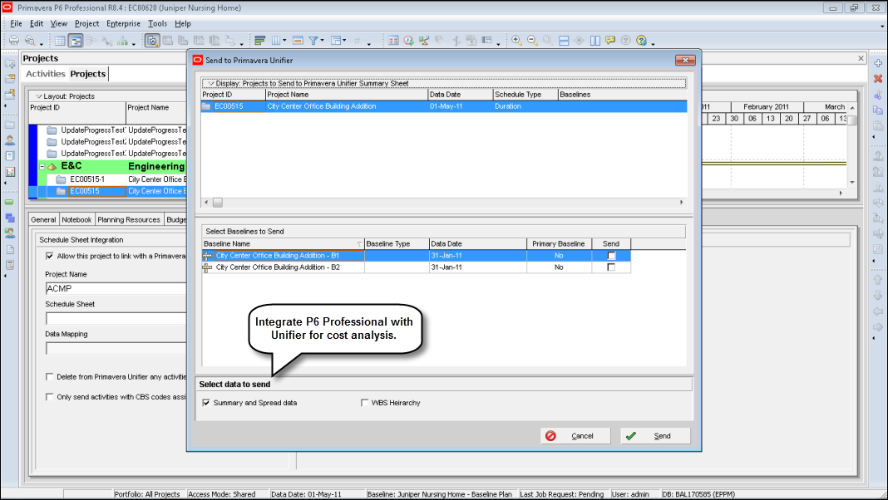
Task: Open online help globe icon
Action: [x=641, y=40]
